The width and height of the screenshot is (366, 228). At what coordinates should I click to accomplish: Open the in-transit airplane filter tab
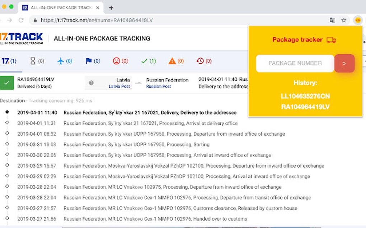[x=65, y=61]
